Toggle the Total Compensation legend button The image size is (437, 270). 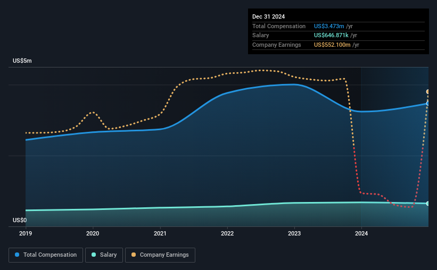(46, 255)
